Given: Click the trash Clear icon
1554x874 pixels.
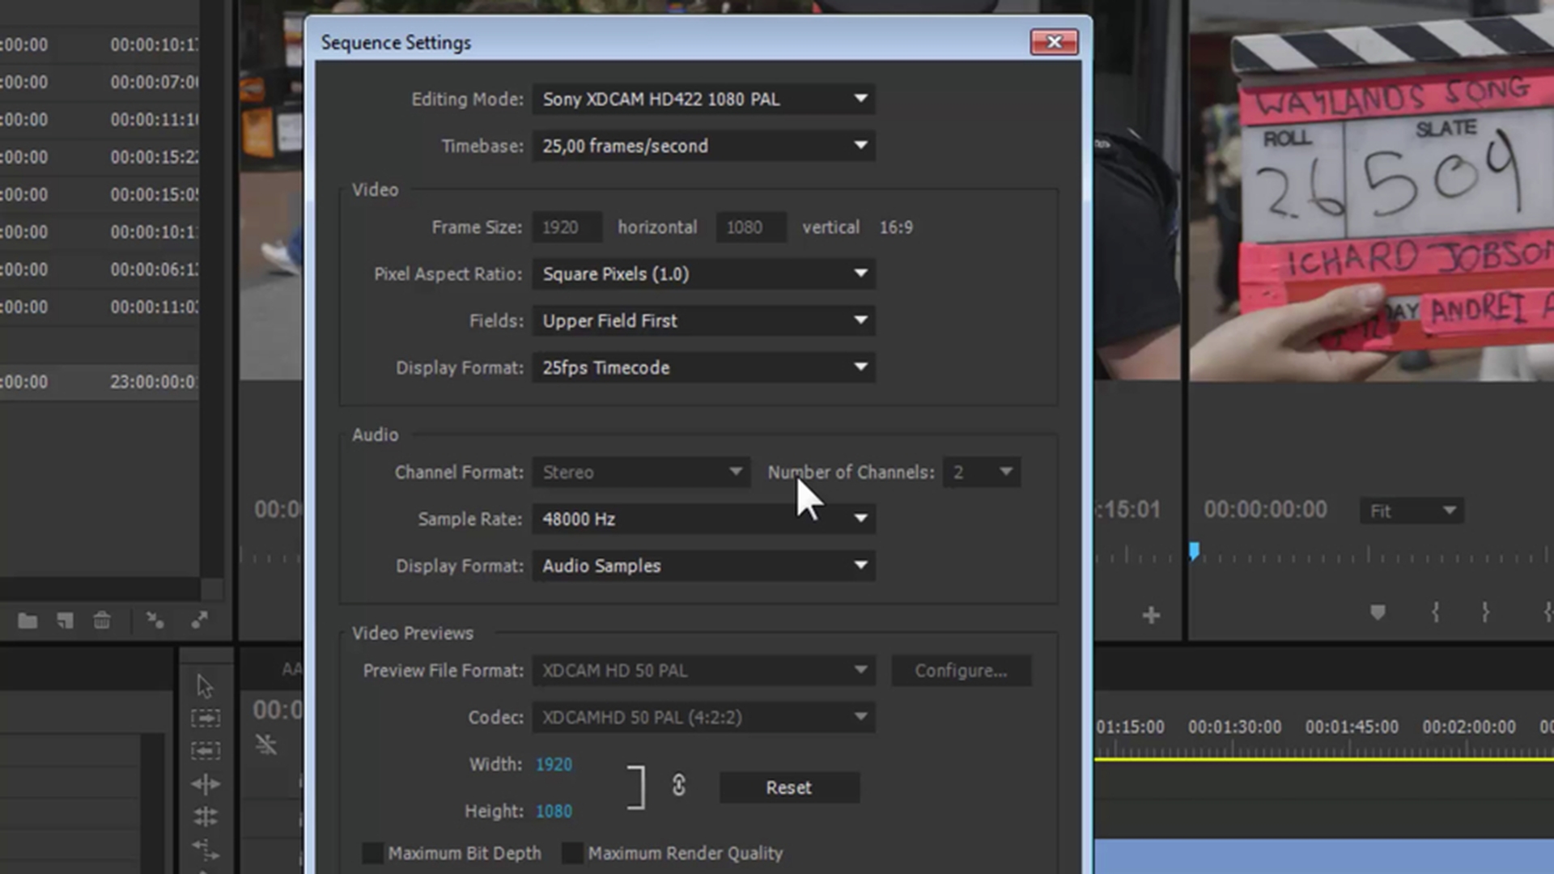Looking at the screenshot, I should pyautogui.click(x=102, y=621).
